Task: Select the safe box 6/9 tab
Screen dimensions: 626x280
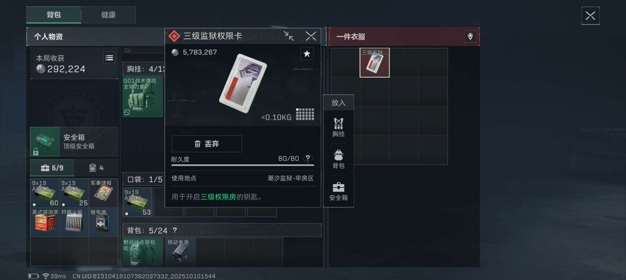Action: pyautogui.click(x=52, y=168)
